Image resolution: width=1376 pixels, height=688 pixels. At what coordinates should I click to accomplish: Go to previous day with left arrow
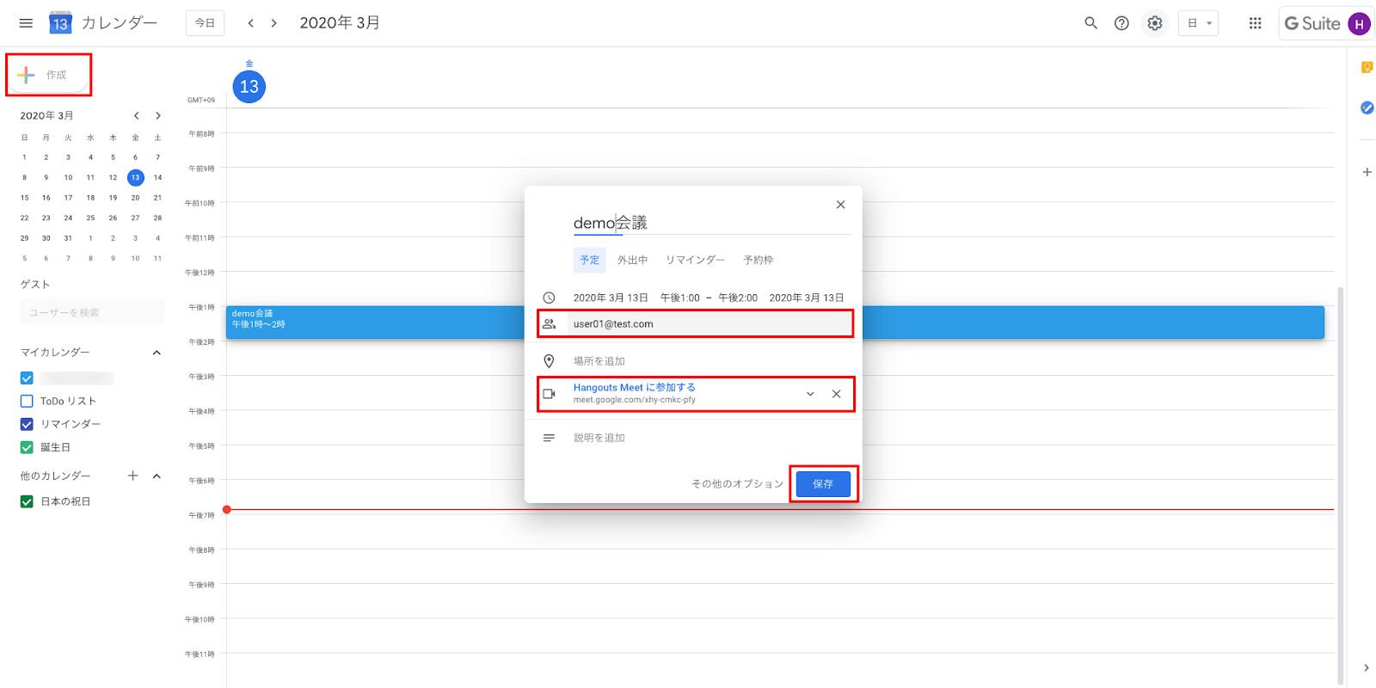[x=250, y=23]
